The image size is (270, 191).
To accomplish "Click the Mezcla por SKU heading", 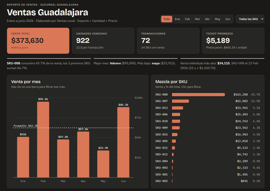I will click(171, 82).
